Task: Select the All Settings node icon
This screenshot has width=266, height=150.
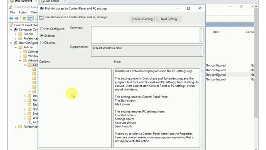Action: 30,122
